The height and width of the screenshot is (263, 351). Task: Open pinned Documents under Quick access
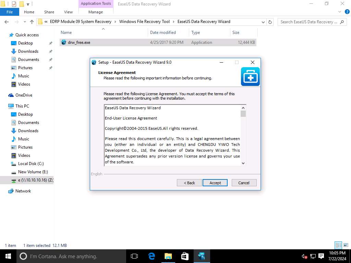(x=28, y=60)
